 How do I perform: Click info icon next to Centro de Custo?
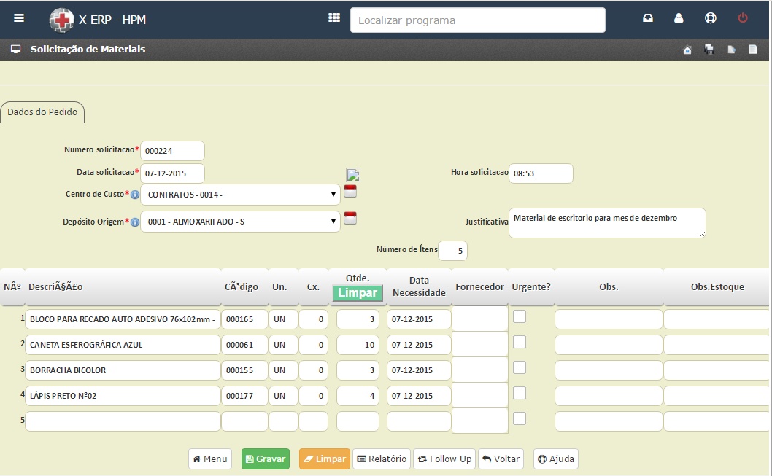(135, 195)
